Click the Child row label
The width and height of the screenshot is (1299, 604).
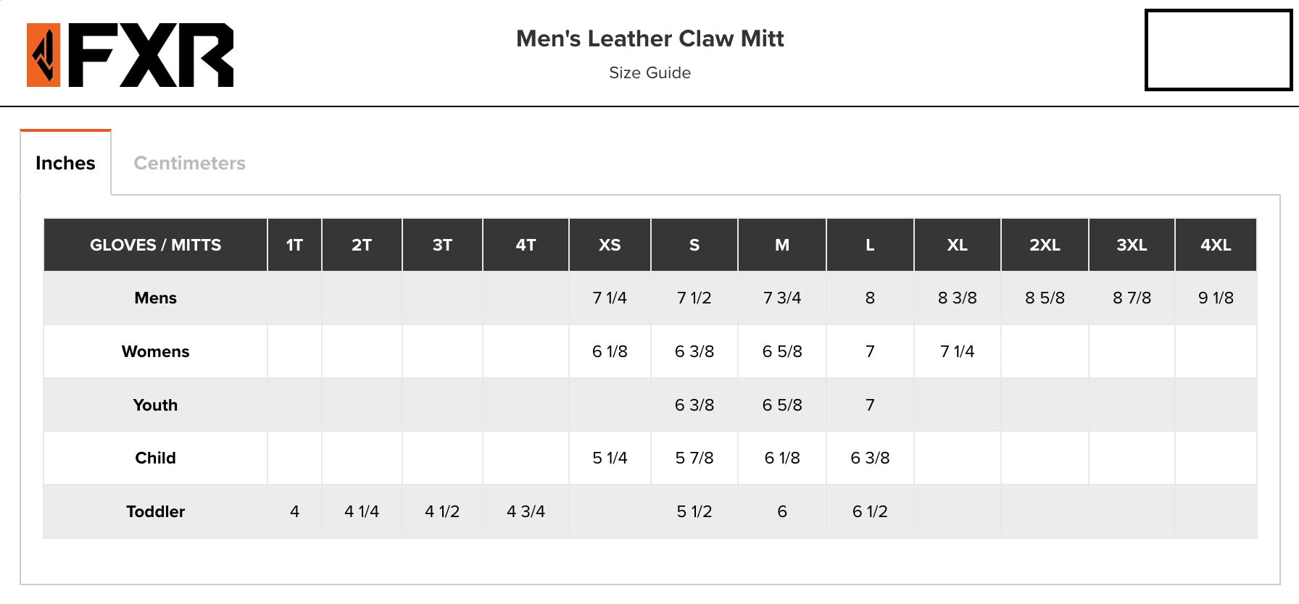(x=155, y=458)
